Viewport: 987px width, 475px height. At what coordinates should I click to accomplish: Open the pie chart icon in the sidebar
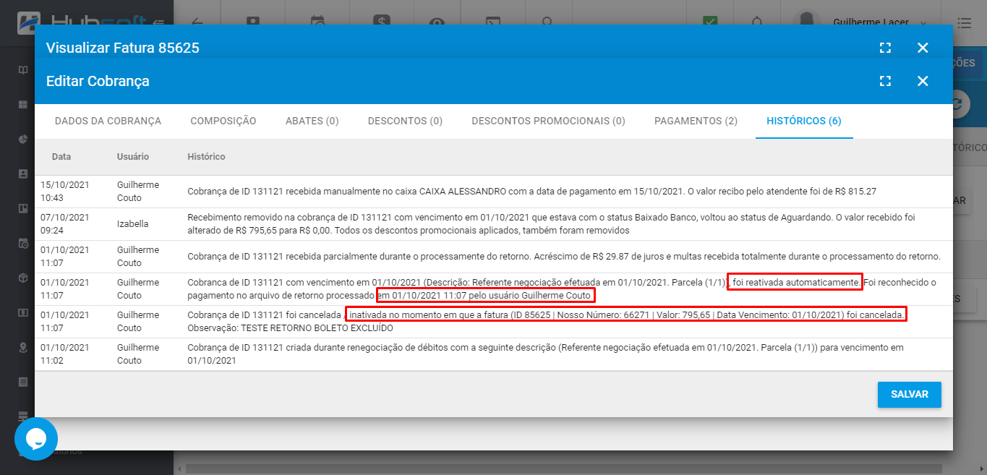(x=23, y=139)
